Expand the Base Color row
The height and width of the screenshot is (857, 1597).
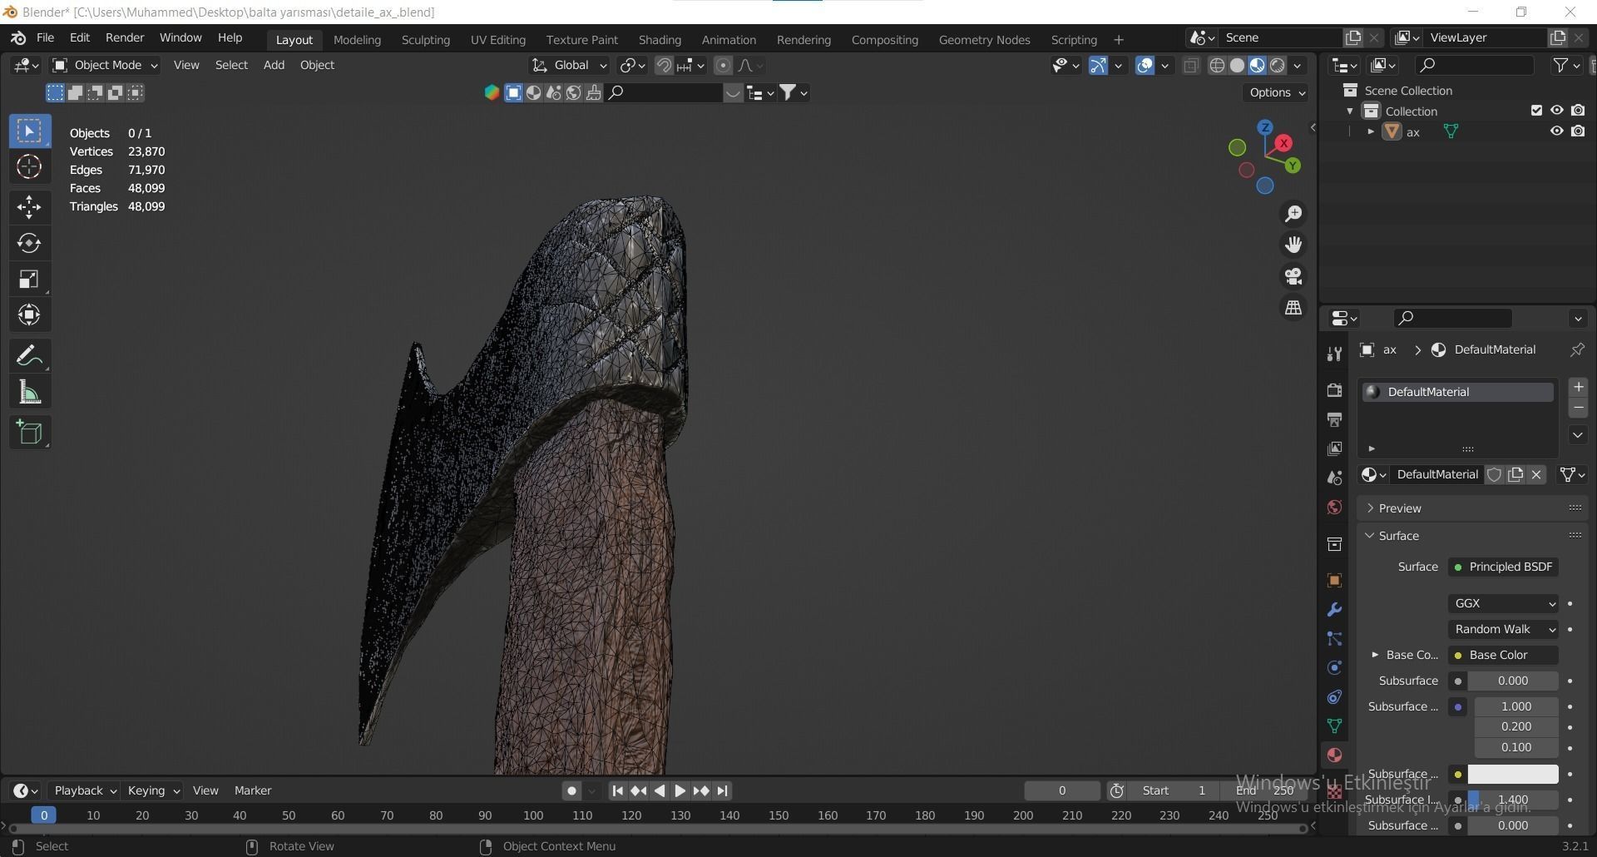tap(1375, 655)
